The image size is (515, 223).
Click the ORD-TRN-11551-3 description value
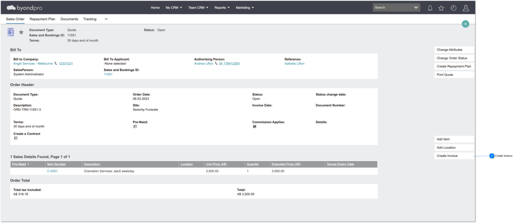pyautogui.click(x=27, y=110)
